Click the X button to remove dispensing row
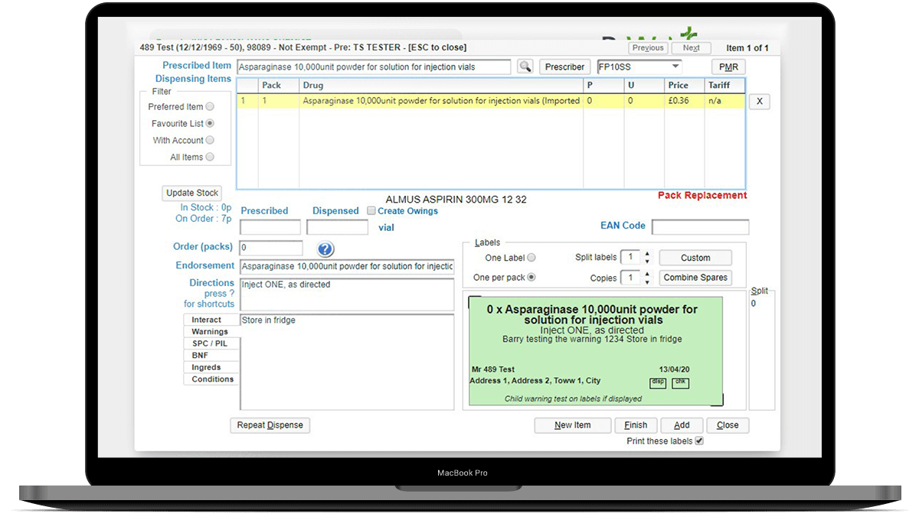The image size is (919, 520). coord(758,102)
